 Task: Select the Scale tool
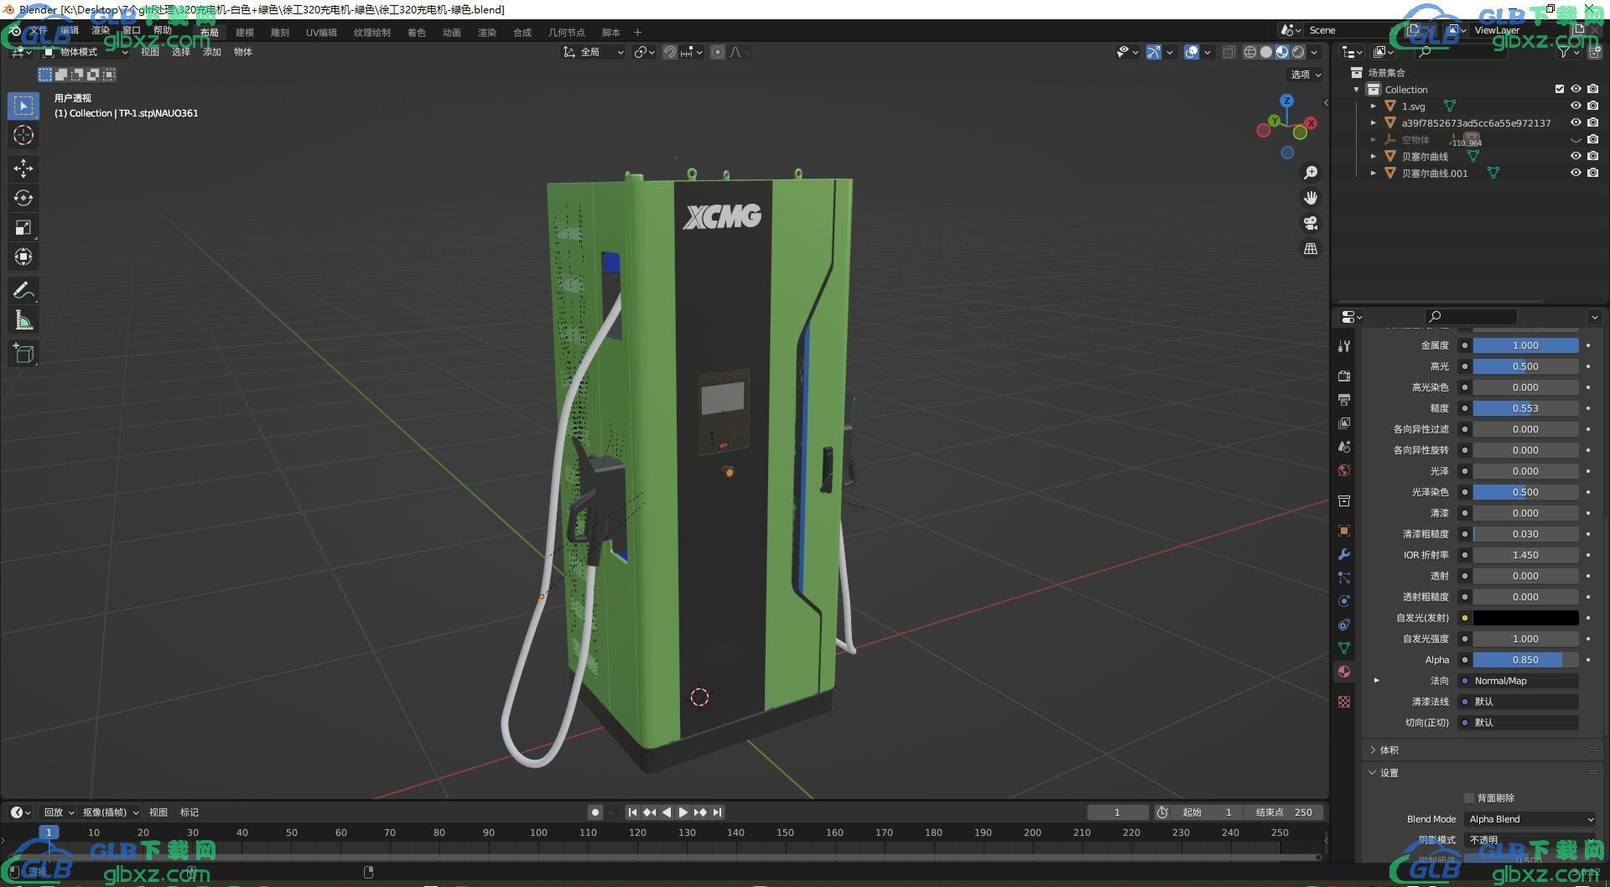23,227
